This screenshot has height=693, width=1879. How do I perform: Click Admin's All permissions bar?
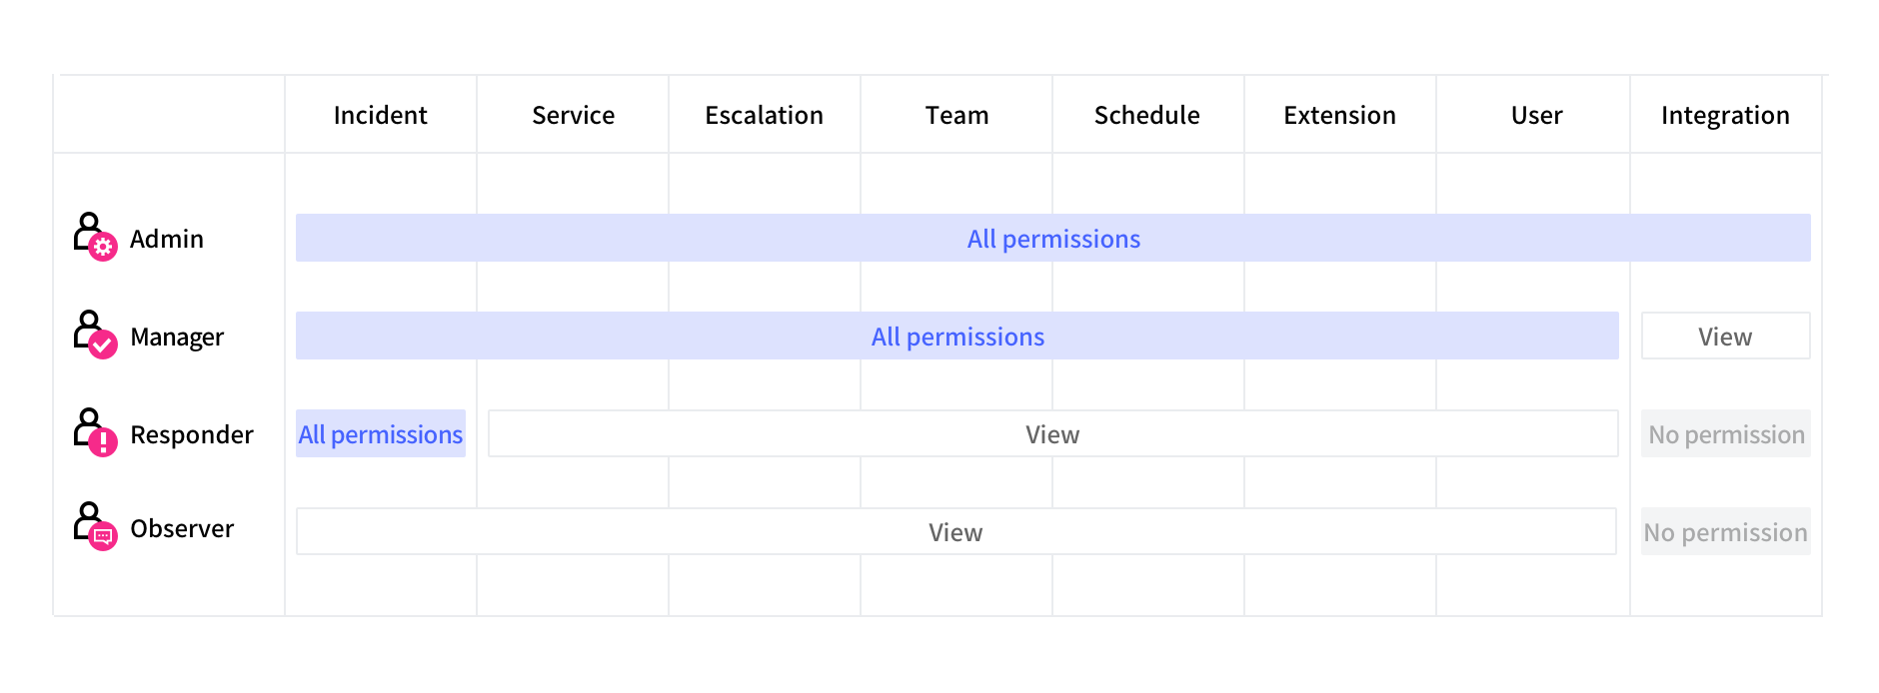pos(1052,239)
